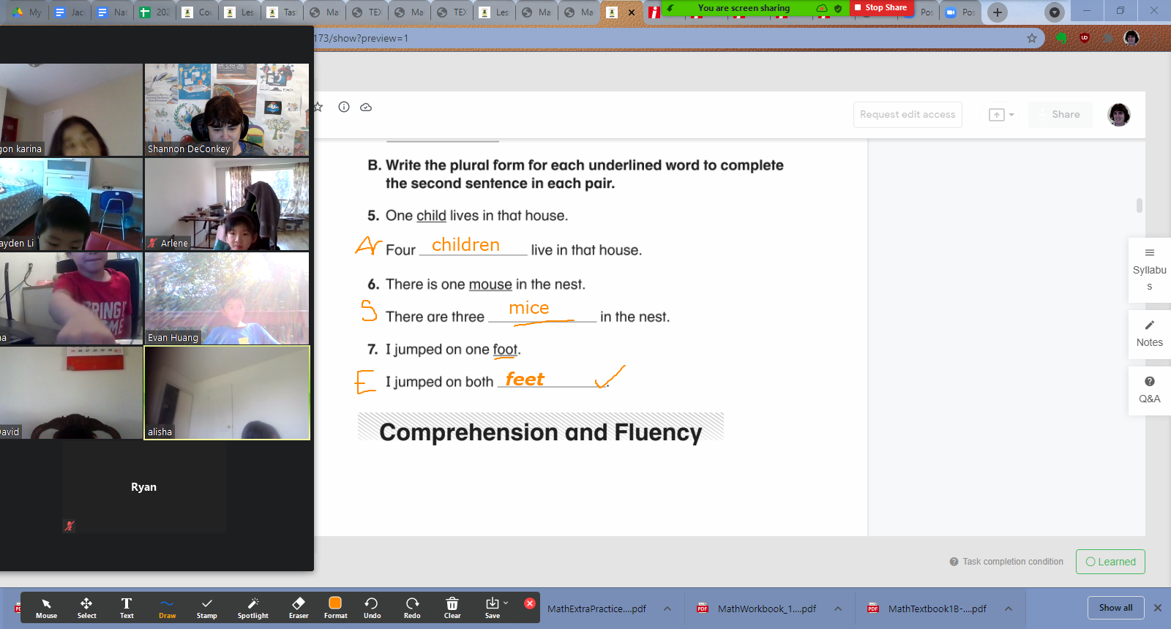
Task: Click the cloud saved status icon
Action: [366, 107]
